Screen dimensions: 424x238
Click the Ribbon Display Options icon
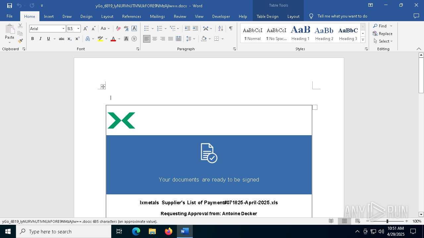(371, 5)
